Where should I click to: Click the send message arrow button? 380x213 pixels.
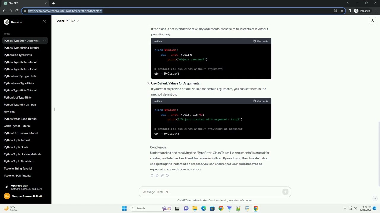[285, 192]
